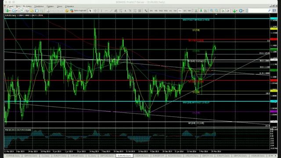Expand the Periods clock dropdown arrow
The height and width of the screenshot is (158, 281).
(x=244, y=11)
